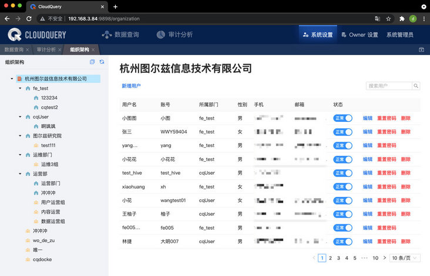
Task: Open 数据查询 in the top navigation
Action: pyautogui.click(x=120, y=35)
